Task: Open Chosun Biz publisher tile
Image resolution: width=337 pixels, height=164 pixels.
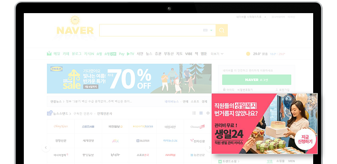Action: (x=198, y=126)
